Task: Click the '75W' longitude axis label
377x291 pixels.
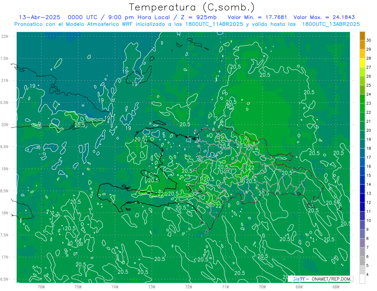Action: pyautogui.click(x=78, y=287)
